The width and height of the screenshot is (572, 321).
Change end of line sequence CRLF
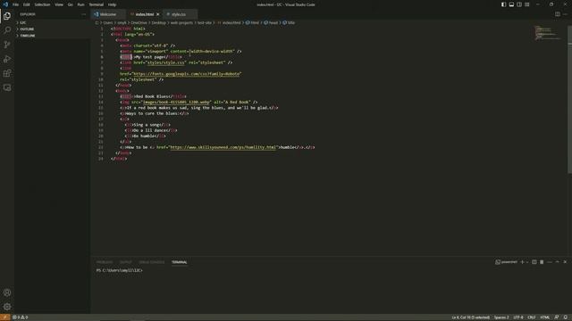[532, 317]
